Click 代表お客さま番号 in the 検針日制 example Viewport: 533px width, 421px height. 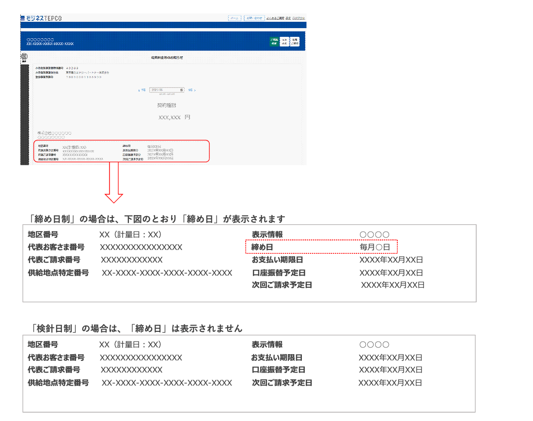click(56, 358)
